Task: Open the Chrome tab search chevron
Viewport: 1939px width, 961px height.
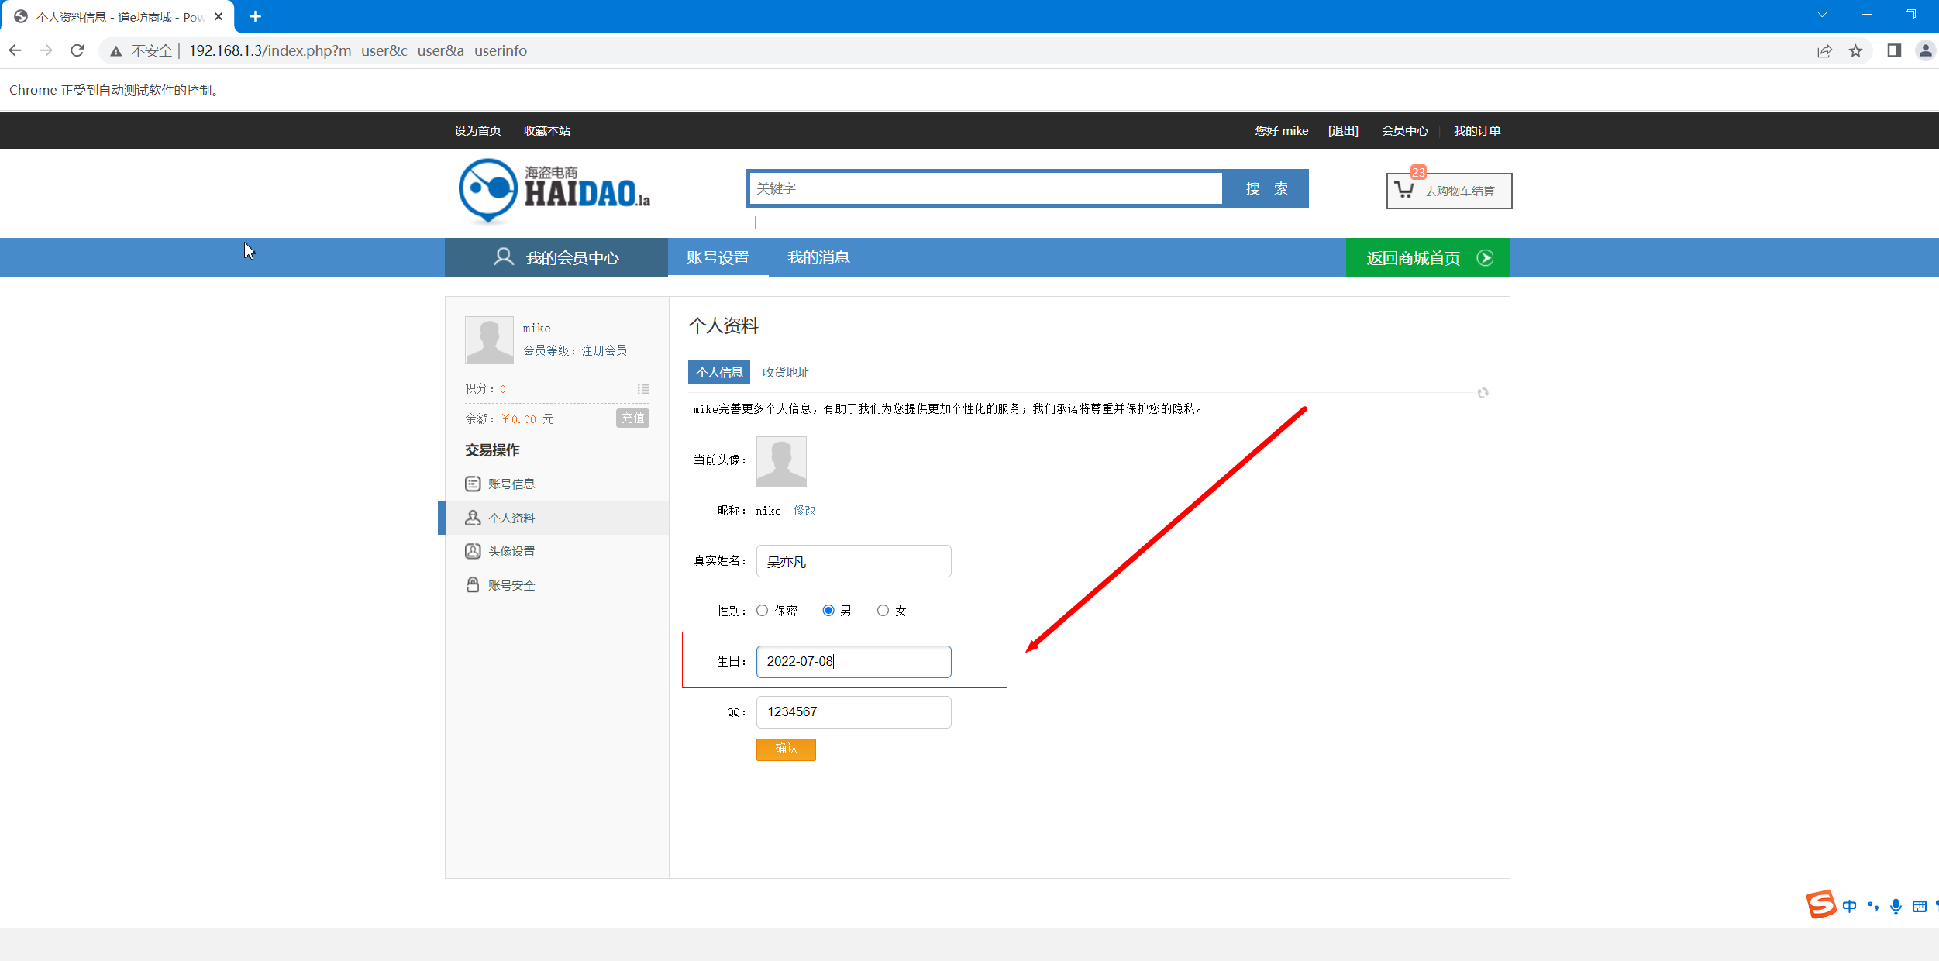Action: pos(1822,15)
